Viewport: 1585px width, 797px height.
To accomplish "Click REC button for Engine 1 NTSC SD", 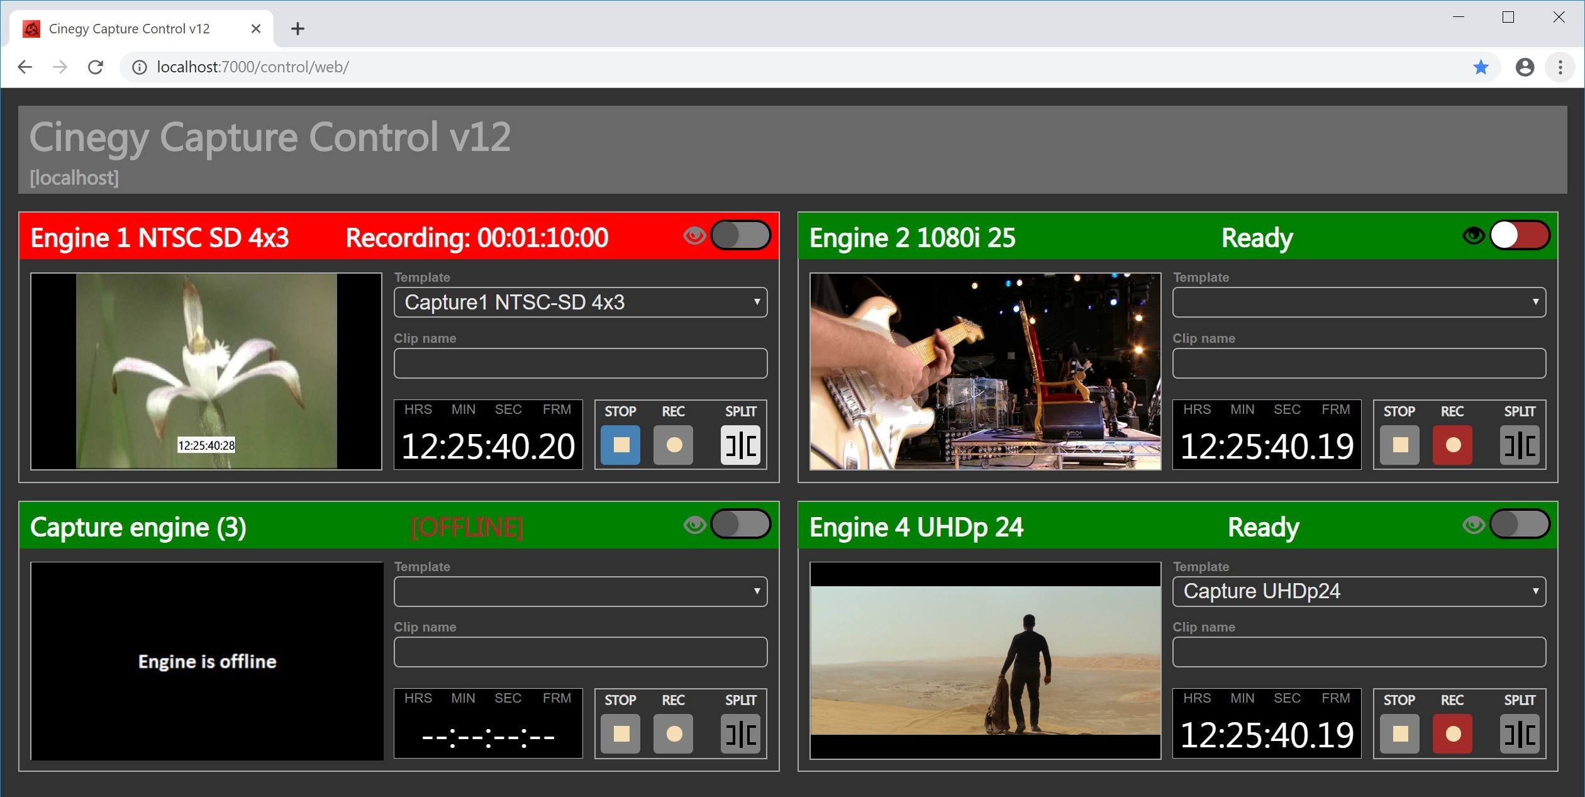I will [673, 445].
